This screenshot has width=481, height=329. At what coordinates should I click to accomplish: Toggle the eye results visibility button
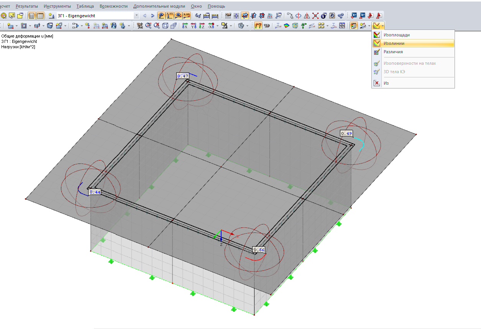pos(178,16)
